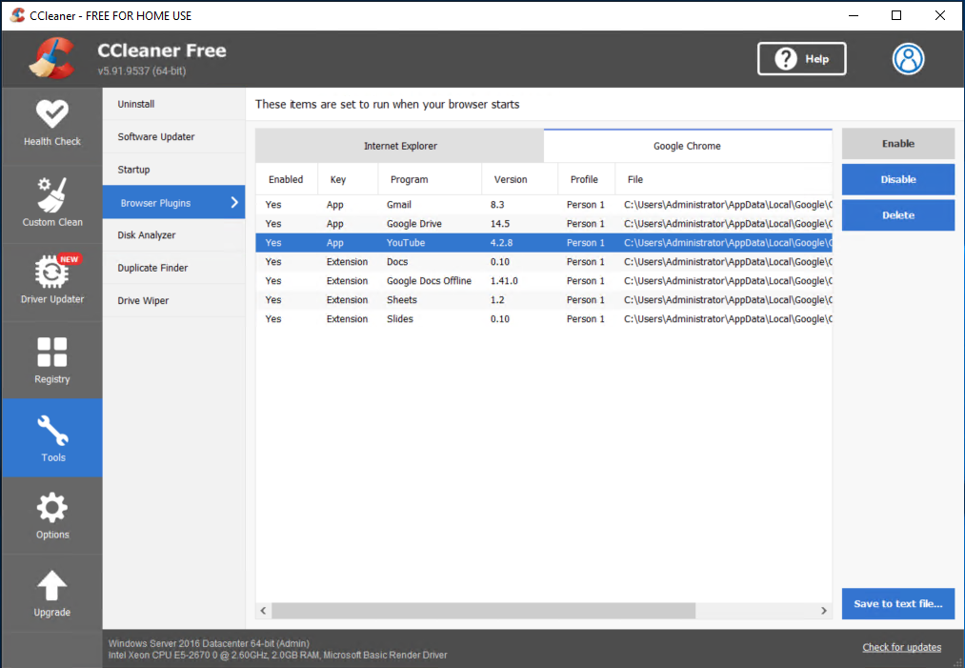The image size is (965, 668).
Task: Click the user account profile icon
Action: click(x=908, y=59)
